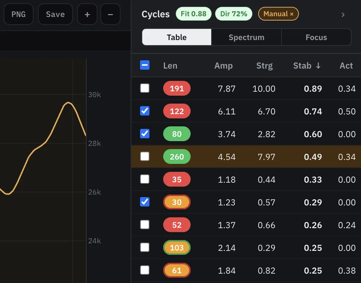Image resolution: width=361 pixels, height=283 pixels.
Task: Toggle sort on Stab column header
Action: [x=307, y=66]
